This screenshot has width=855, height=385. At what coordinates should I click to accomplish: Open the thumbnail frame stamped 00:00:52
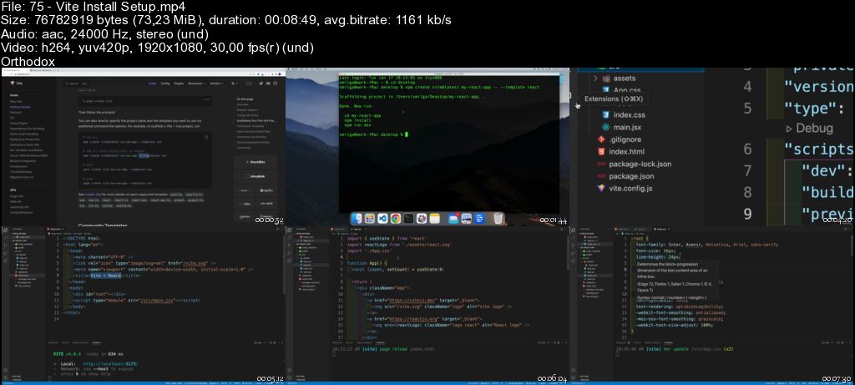[x=143, y=147]
